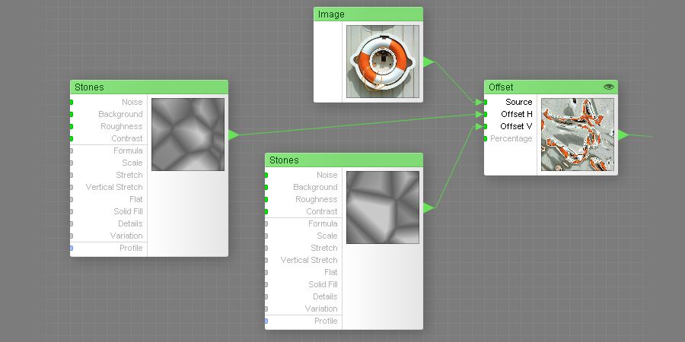Viewport: 685px width, 342px height.
Task: Select Flat label on lower Stones node
Action: [331, 272]
